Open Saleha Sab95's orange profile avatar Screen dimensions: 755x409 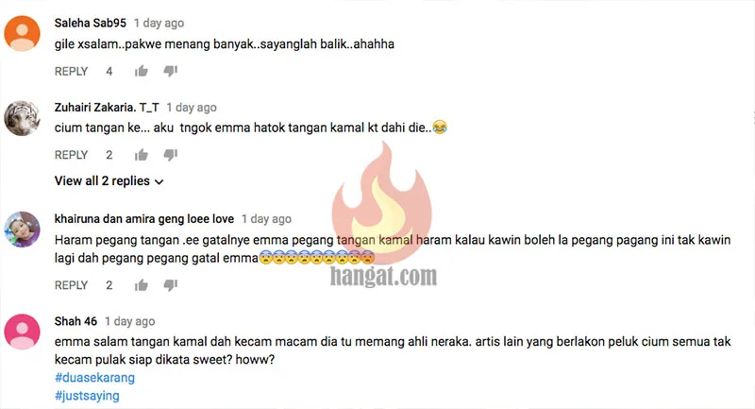coord(22,33)
